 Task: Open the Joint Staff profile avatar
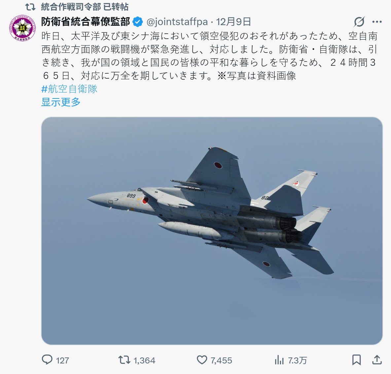(23, 28)
